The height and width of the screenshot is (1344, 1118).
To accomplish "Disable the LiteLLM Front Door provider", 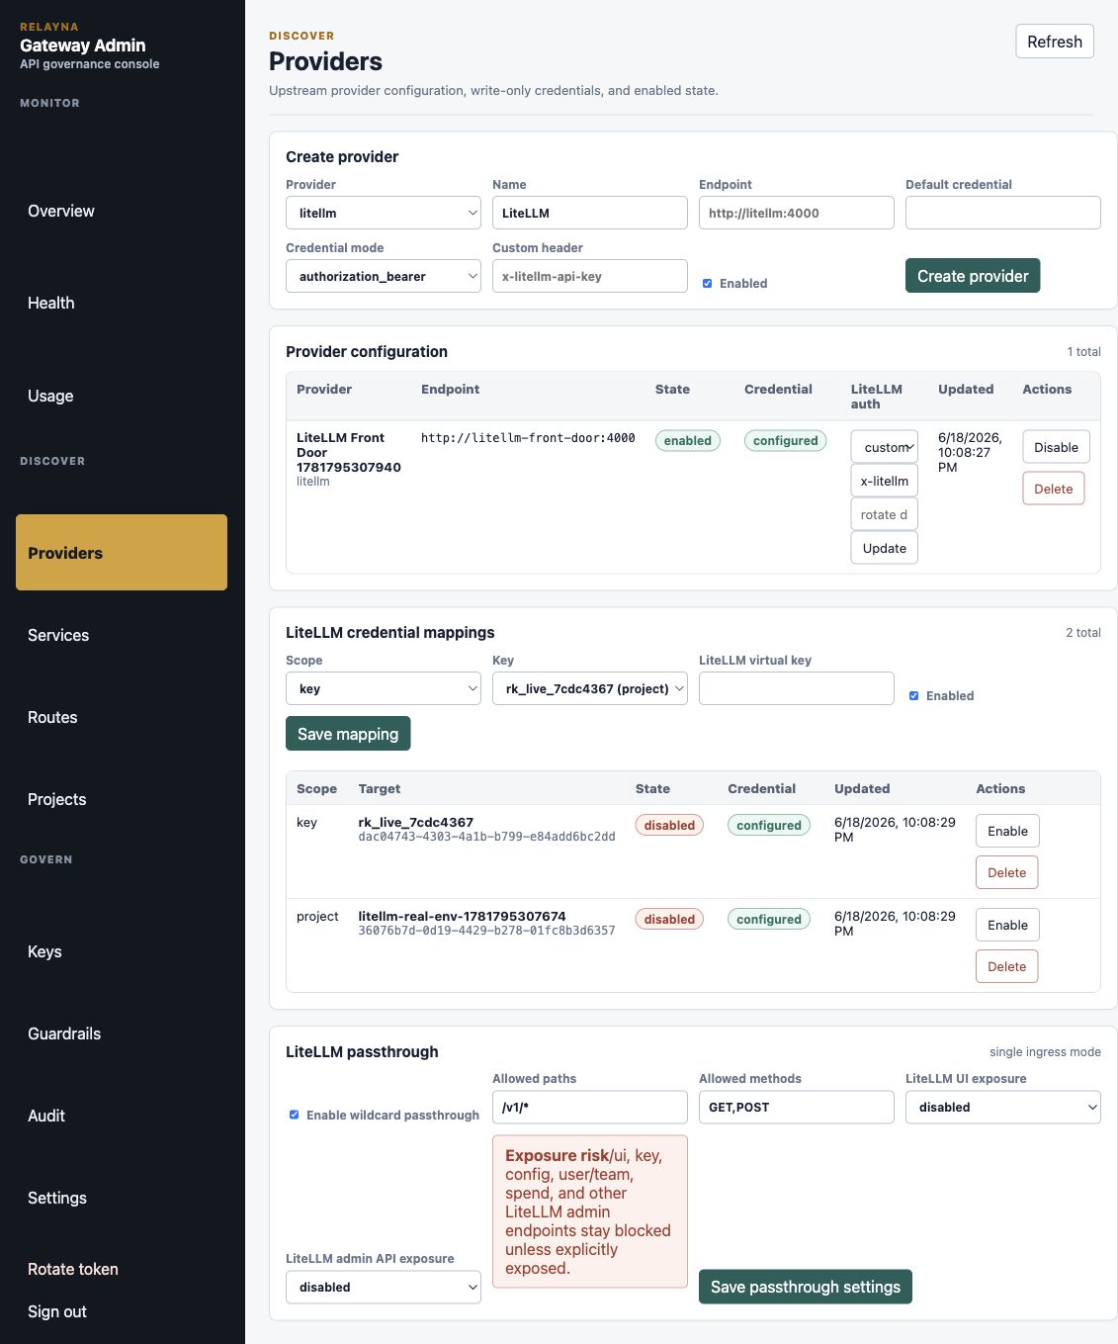I will tap(1057, 447).
